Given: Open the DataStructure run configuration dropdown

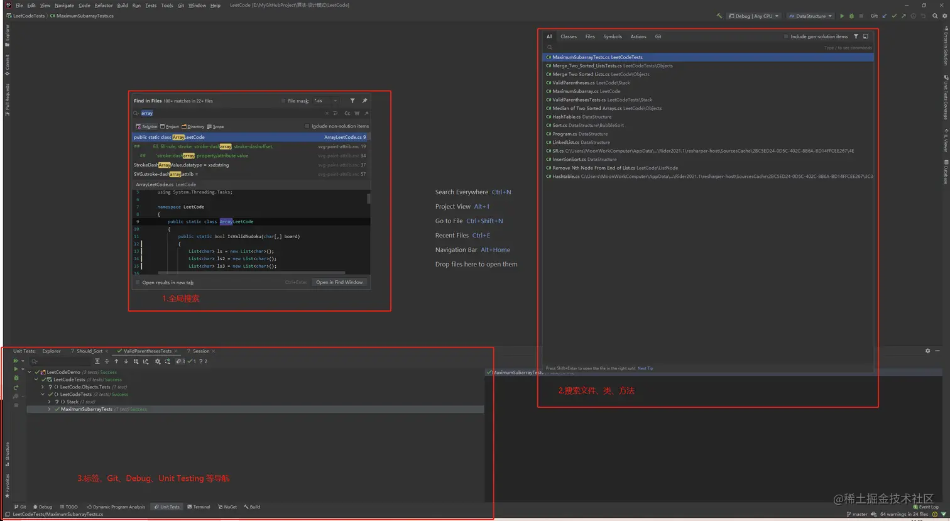Looking at the screenshot, I should [811, 16].
